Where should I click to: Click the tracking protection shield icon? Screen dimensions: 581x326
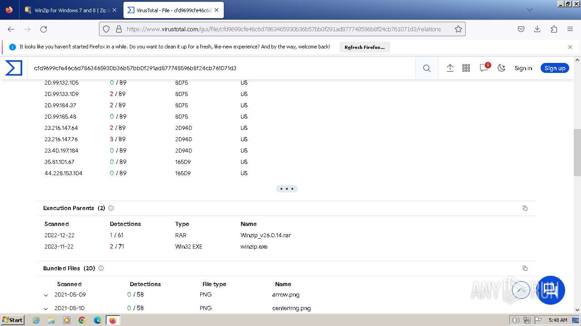(106, 29)
